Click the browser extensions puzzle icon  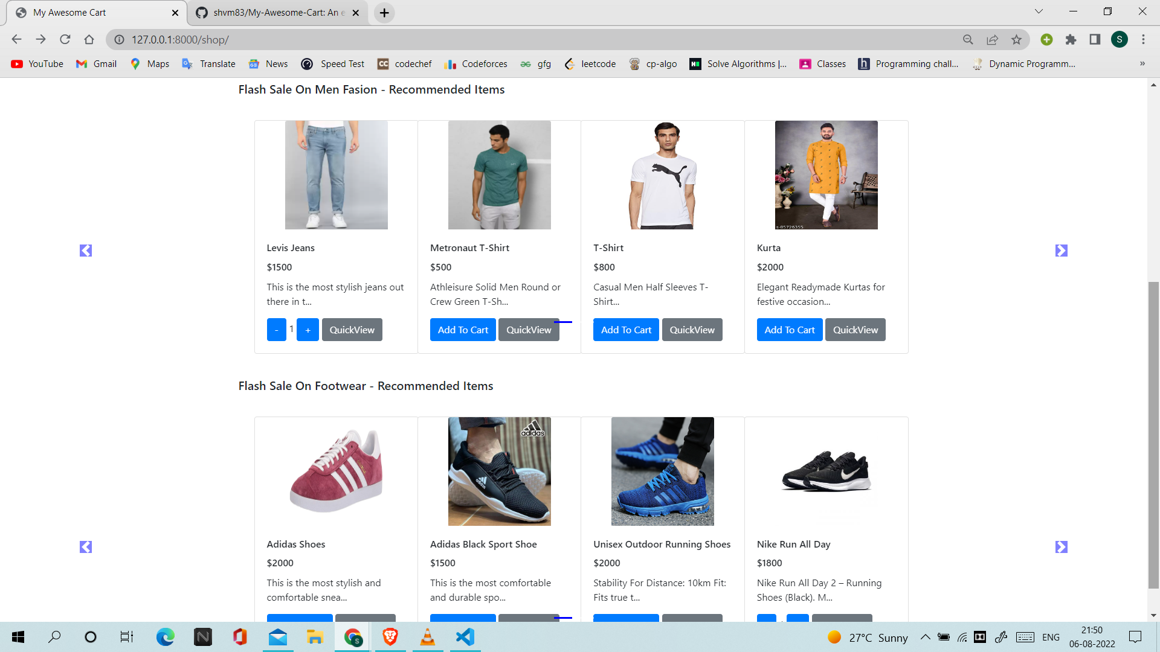(x=1072, y=39)
